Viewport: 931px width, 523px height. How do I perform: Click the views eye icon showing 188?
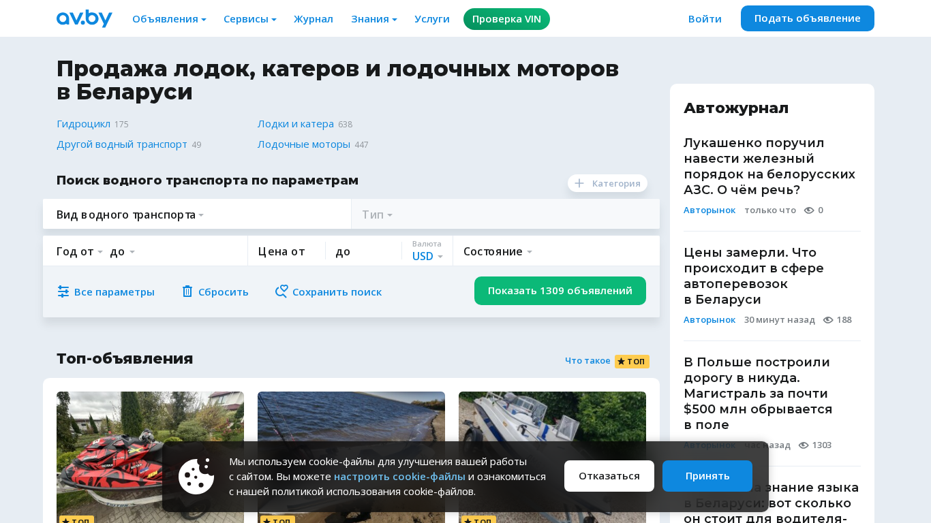point(828,320)
